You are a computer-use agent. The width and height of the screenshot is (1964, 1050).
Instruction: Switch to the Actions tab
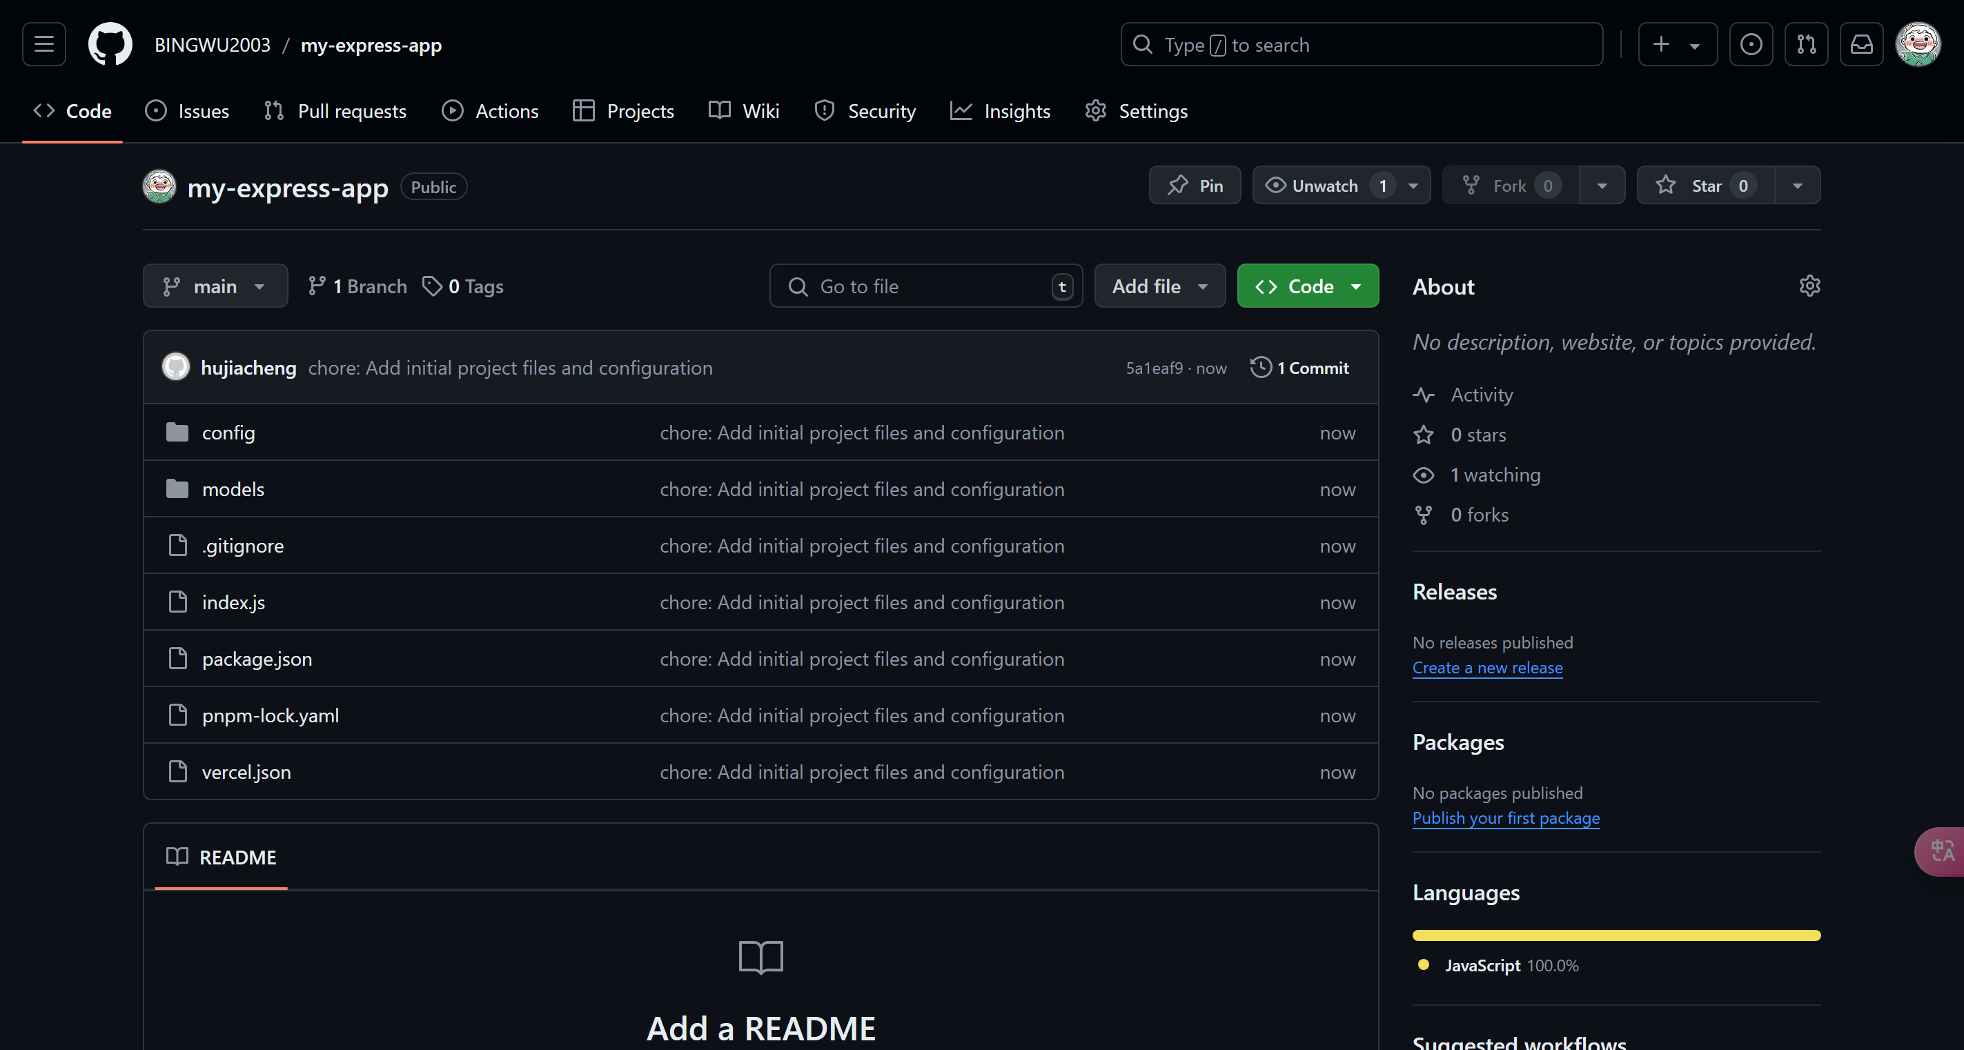pyautogui.click(x=490, y=111)
